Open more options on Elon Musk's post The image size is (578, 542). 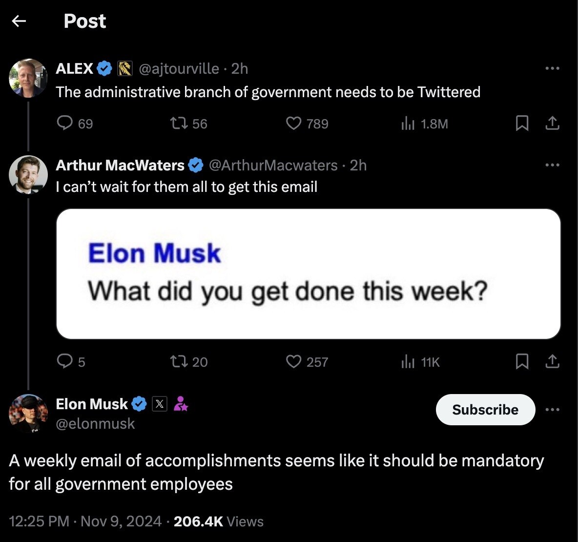[552, 409]
